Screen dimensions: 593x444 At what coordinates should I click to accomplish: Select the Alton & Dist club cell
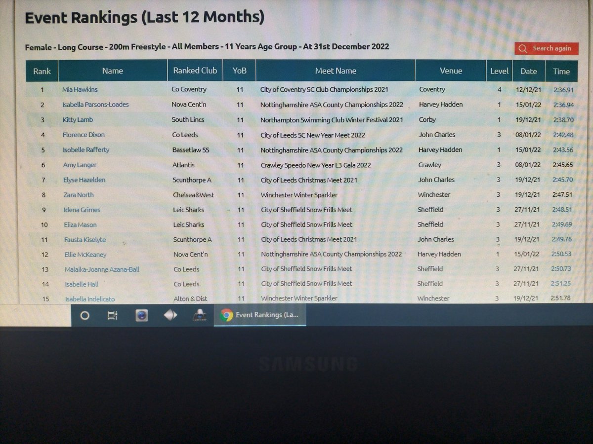click(190, 299)
